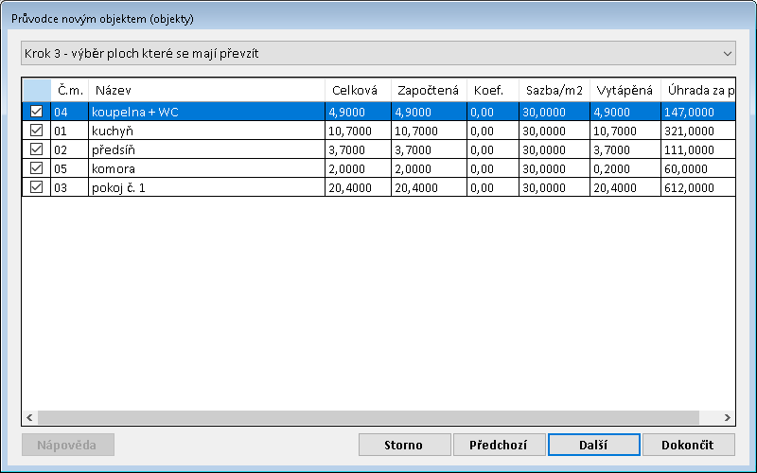The height and width of the screenshot is (473, 757).
Task: Click the left arrow of horizontal scrollbar
Action: (29, 417)
